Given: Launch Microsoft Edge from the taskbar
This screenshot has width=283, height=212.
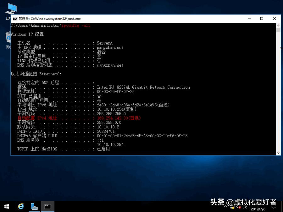Looking at the screenshot, I should coord(20,206).
